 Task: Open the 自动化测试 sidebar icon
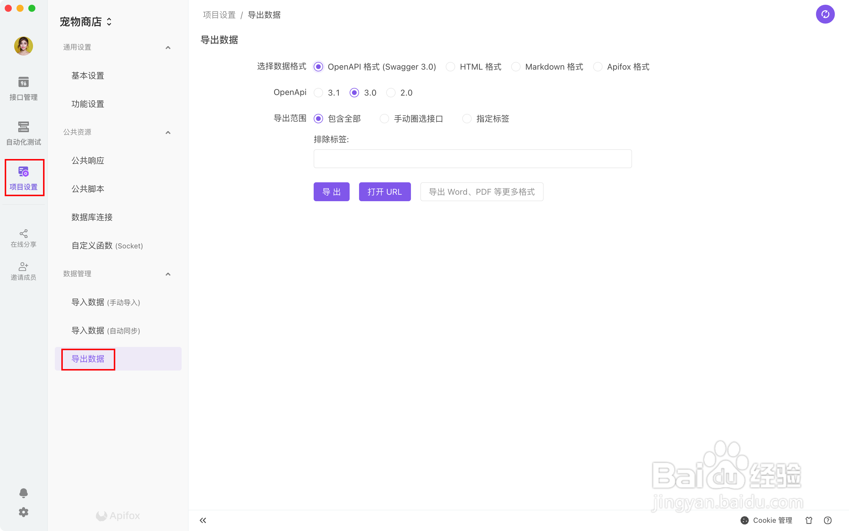pyautogui.click(x=24, y=133)
